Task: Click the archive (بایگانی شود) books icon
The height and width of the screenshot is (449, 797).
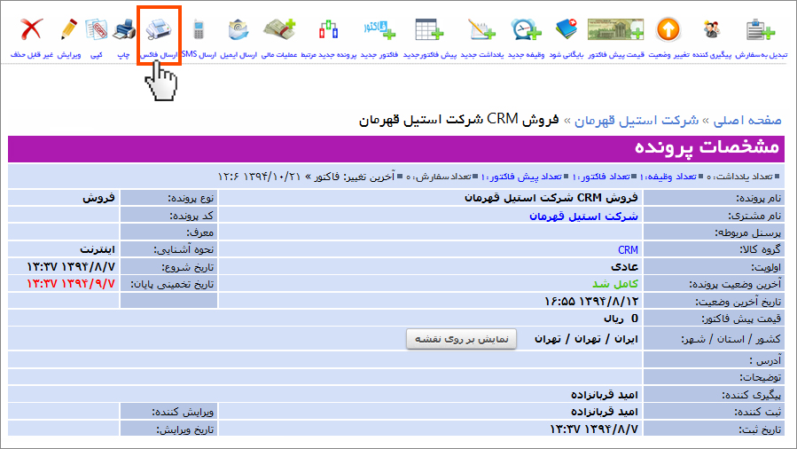Action: tap(566, 29)
